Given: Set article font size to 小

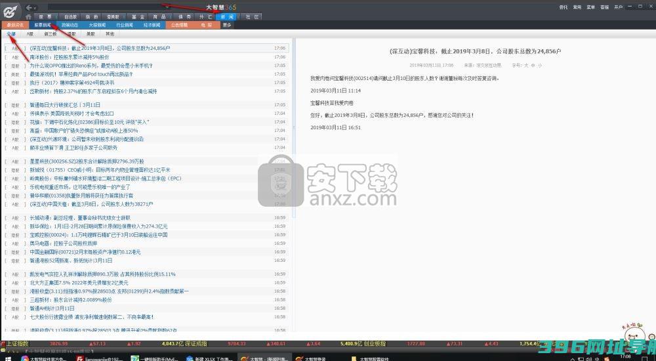Looking at the screenshot, I should coord(540,66).
